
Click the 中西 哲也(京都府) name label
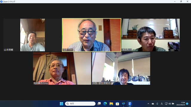(102, 83)
